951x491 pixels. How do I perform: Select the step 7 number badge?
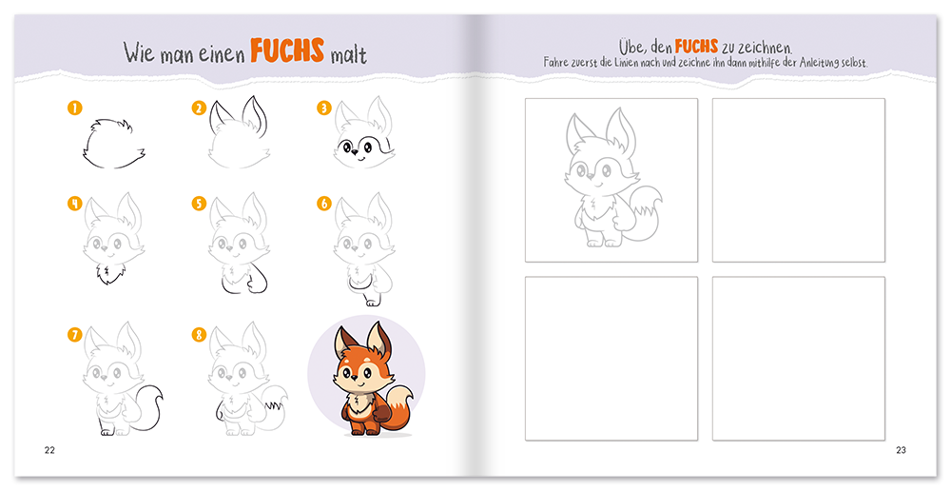click(x=74, y=334)
